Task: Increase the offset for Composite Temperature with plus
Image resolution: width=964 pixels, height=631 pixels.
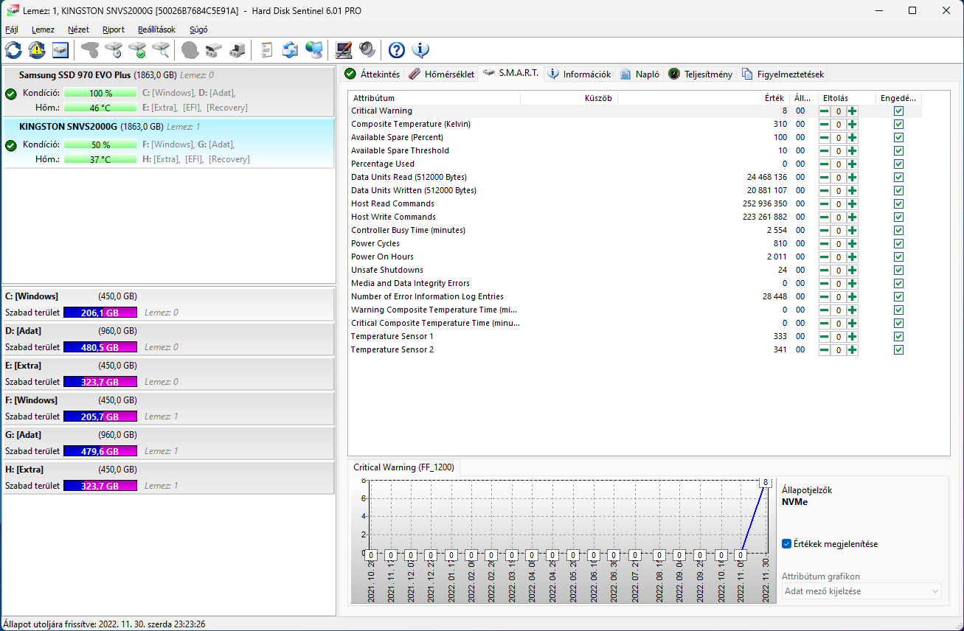Action: pyautogui.click(x=853, y=124)
